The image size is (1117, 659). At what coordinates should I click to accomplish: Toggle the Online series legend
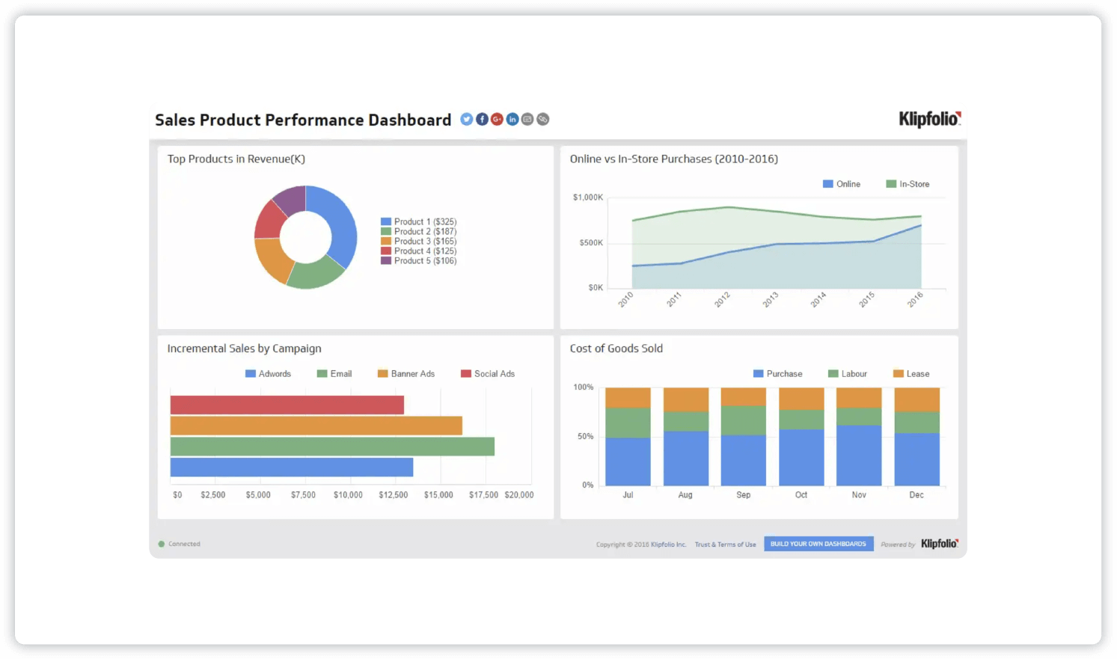[841, 184]
